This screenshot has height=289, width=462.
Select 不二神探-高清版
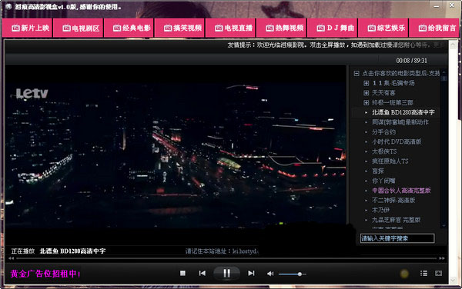coord(393,200)
